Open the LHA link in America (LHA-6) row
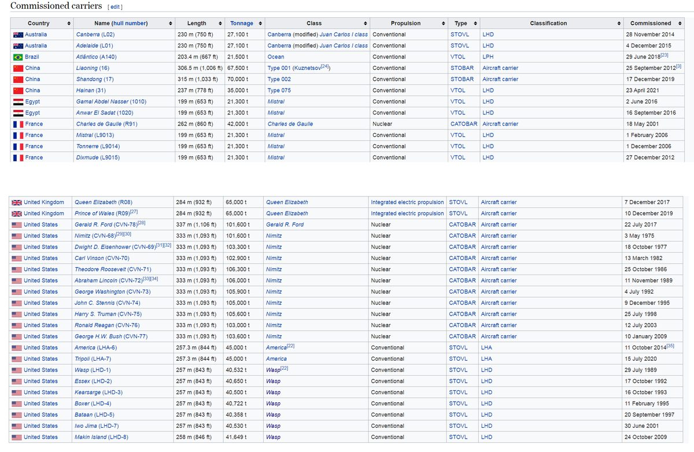 pyautogui.click(x=486, y=348)
